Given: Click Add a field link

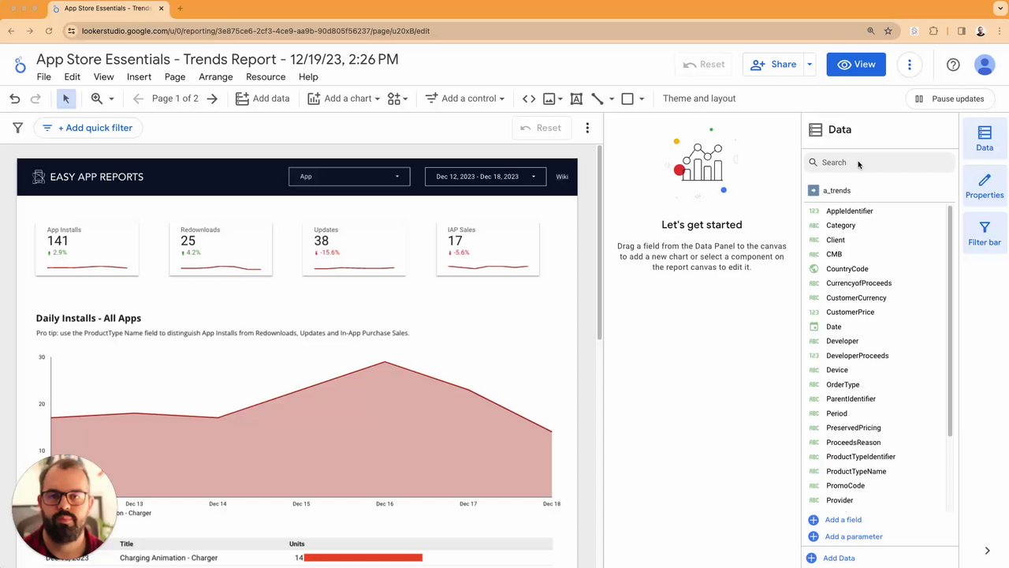Looking at the screenshot, I should pyautogui.click(x=843, y=520).
